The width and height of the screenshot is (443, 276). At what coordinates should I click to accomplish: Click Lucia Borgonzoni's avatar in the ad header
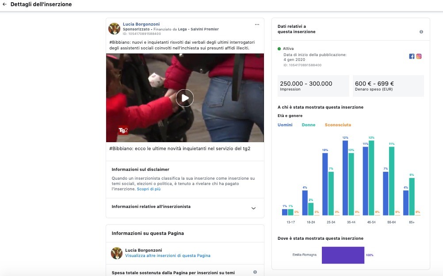click(115, 29)
